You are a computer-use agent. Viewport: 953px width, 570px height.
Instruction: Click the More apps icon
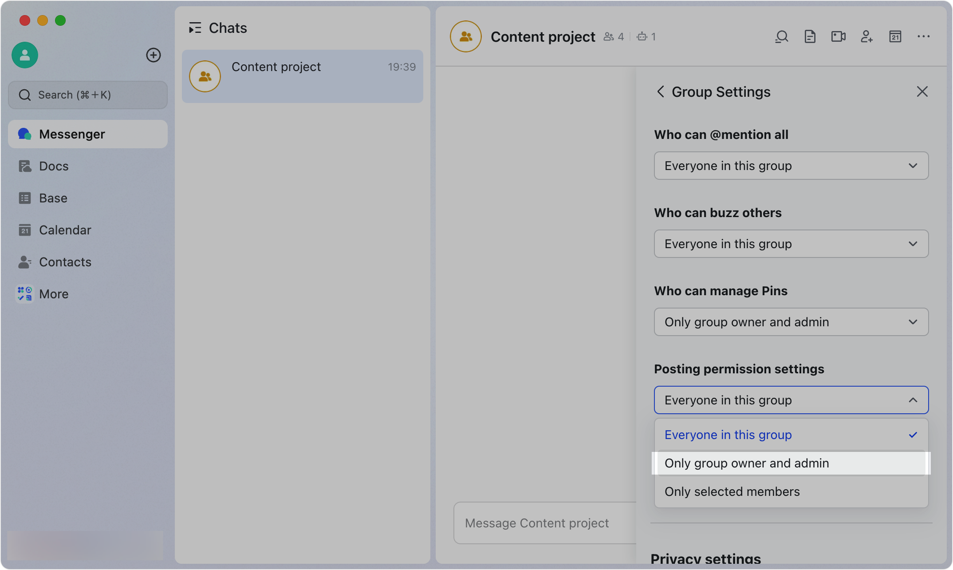[x=24, y=294]
